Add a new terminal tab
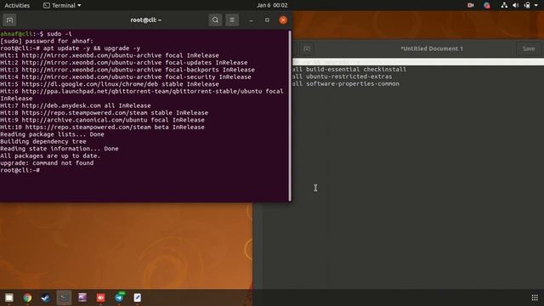The height and width of the screenshot is (306, 544). (x=9, y=20)
